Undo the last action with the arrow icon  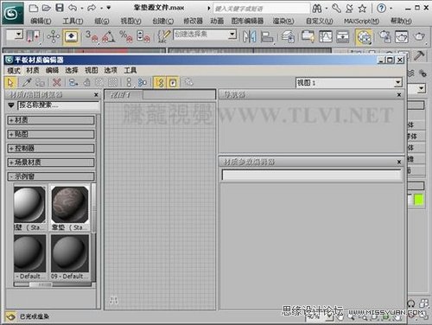click(x=73, y=8)
